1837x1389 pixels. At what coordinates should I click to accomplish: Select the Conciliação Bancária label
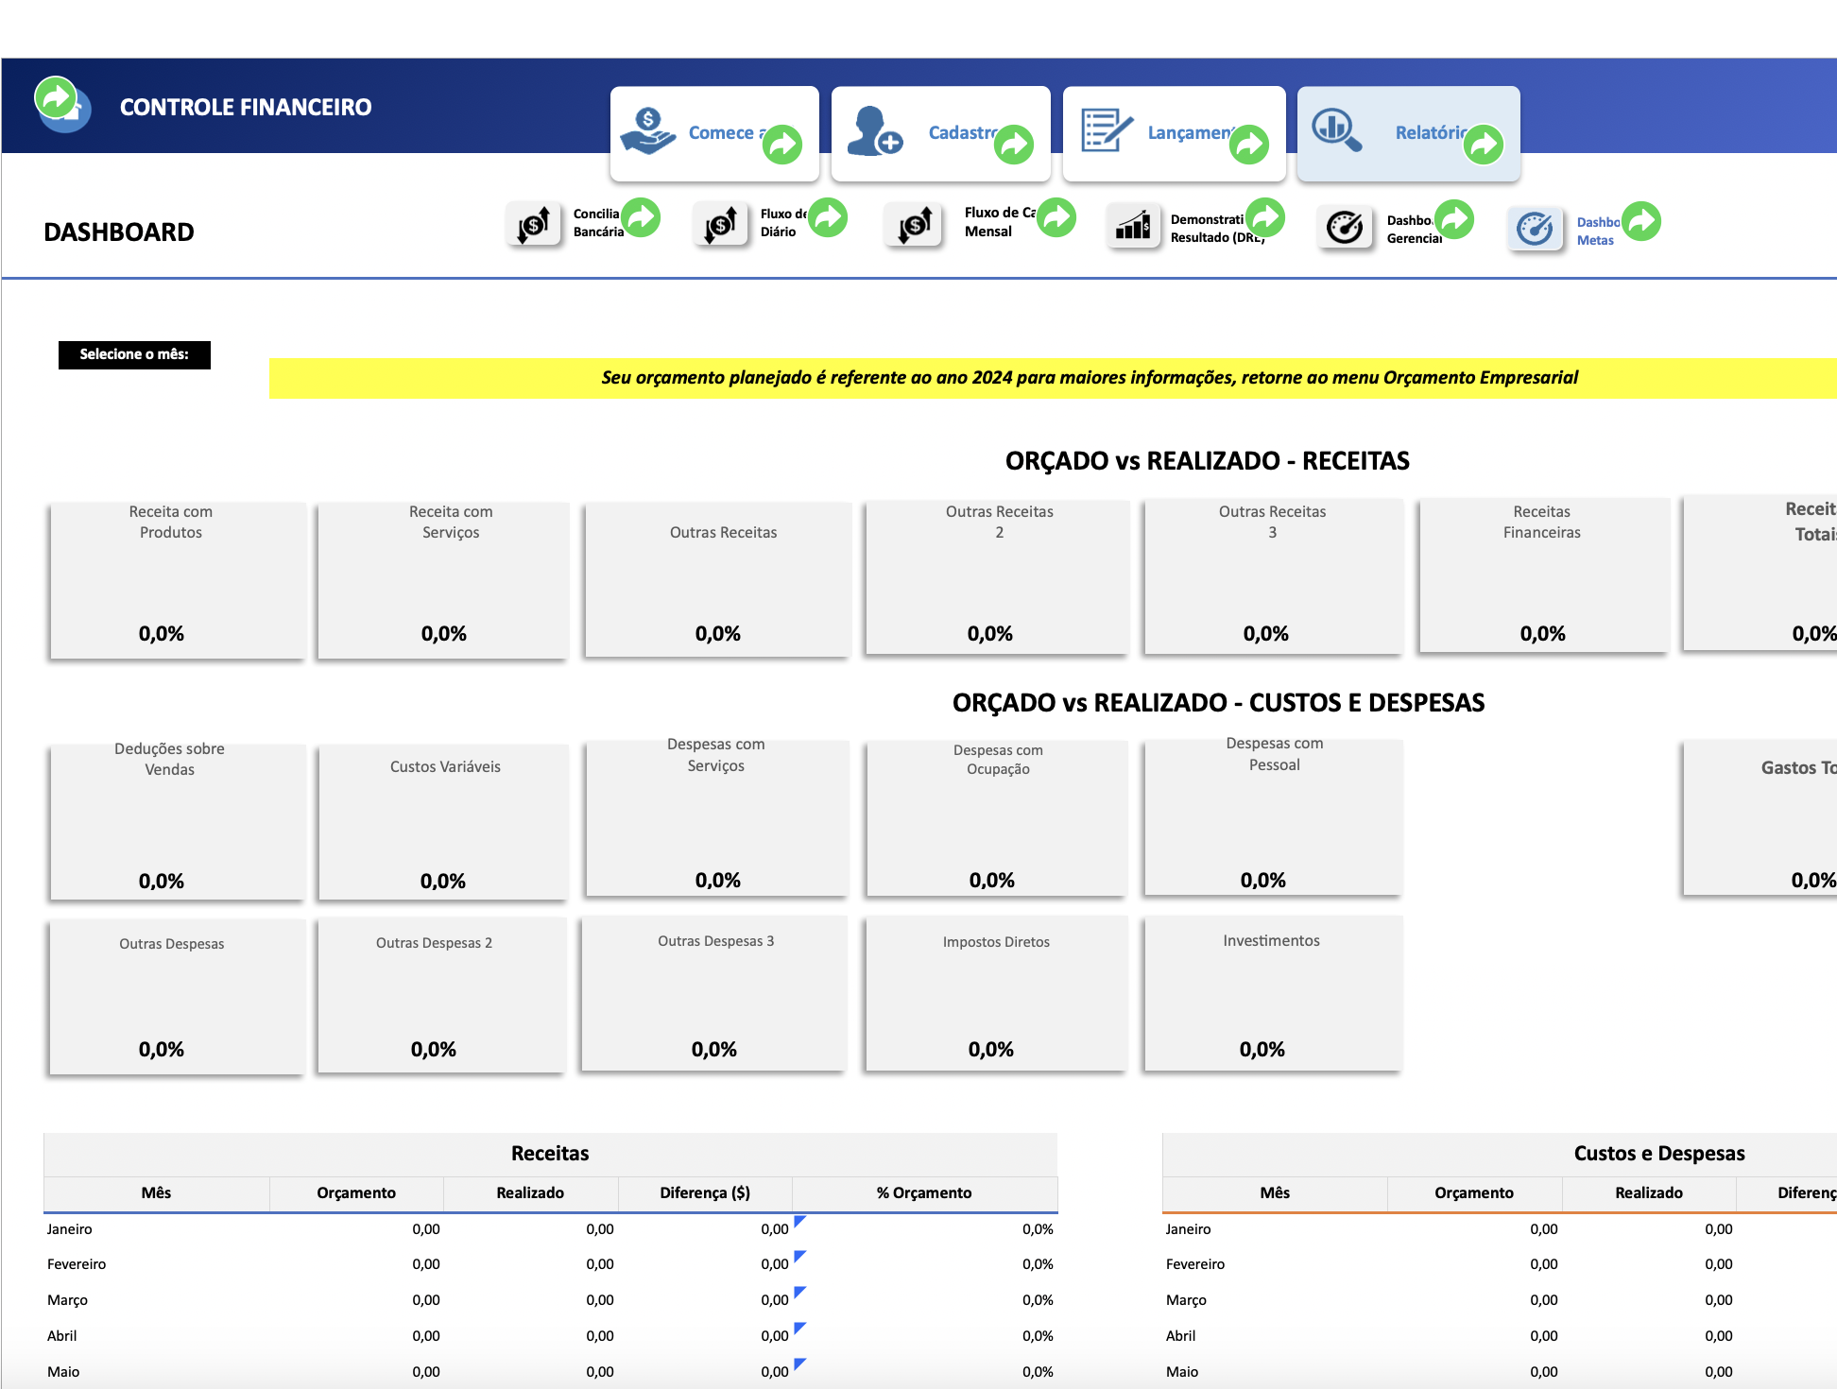[598, 223]
